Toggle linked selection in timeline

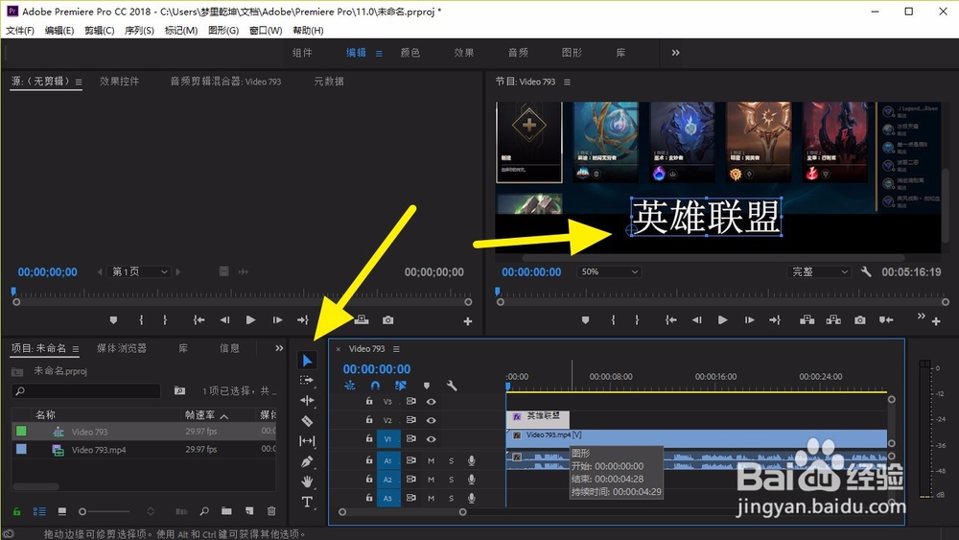point(401,386)
